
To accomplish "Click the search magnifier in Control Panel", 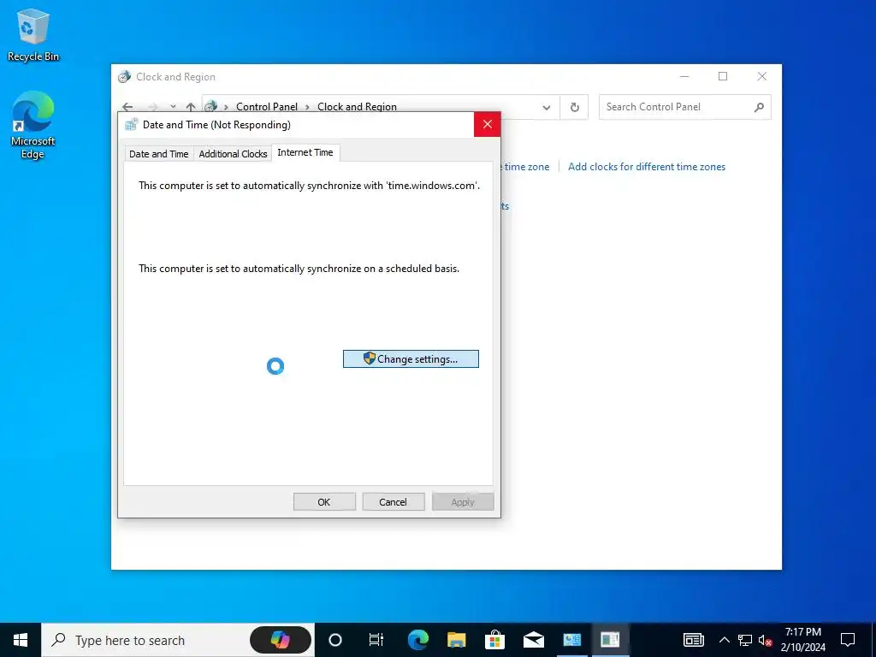I will pos(759,107).
